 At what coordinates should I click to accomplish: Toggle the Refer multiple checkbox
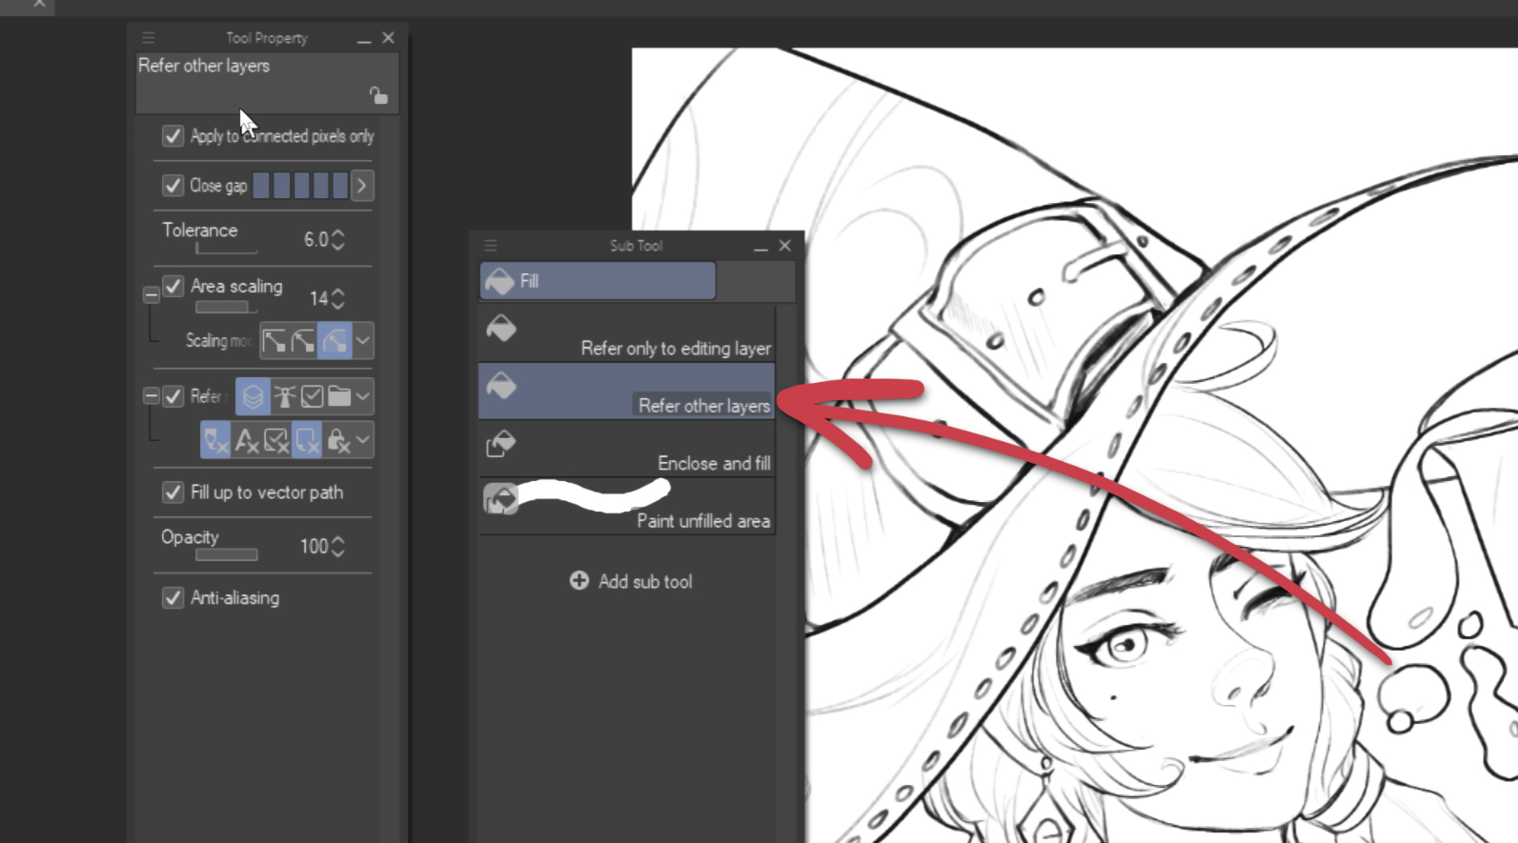point(172,396)
